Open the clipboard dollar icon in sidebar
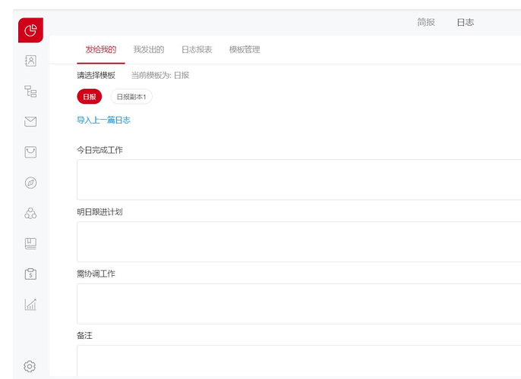This screenshot has height=379, width=521. pos(30,274)
